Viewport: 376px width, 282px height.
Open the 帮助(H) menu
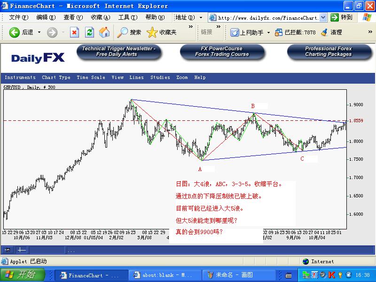(x=155, y=17)
